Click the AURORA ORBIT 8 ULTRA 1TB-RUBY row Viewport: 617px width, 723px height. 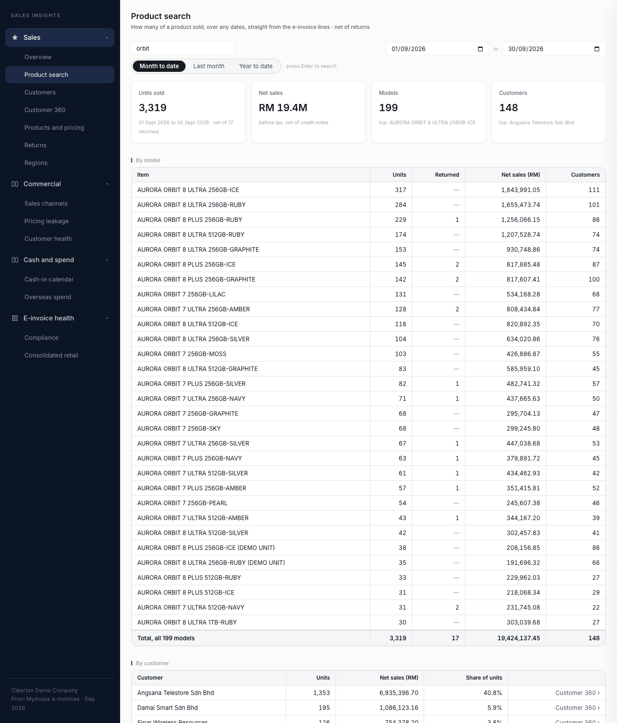(369, 622)
